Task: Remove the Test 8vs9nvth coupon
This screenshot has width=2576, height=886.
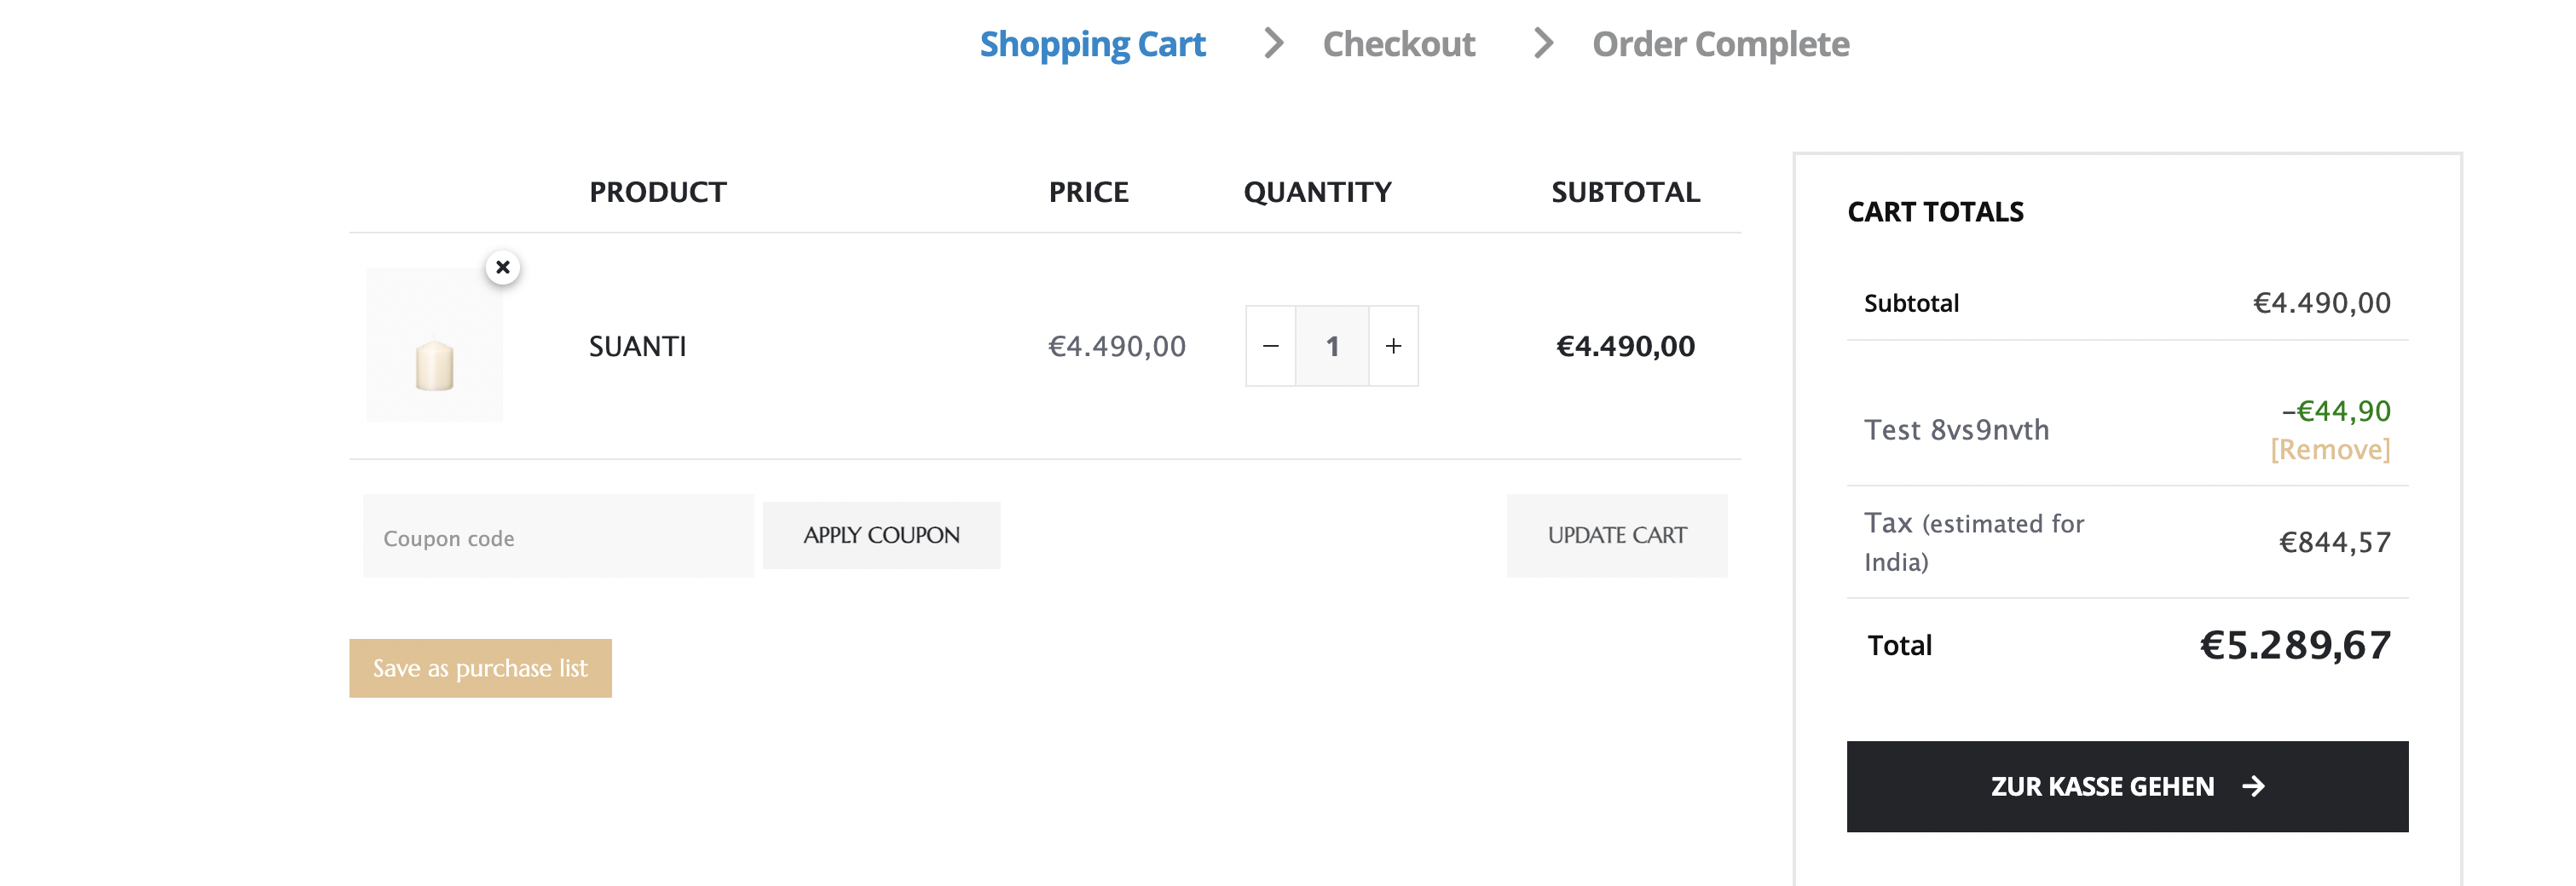Action: pyautogui.click(x=2329, y=448)
